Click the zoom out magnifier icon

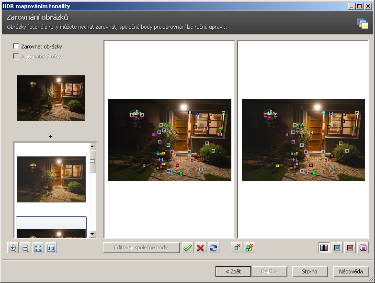click(x=25, y=248)
